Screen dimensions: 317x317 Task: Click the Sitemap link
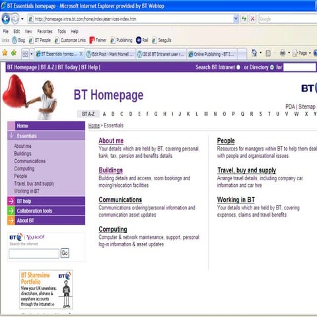point(306,107)
